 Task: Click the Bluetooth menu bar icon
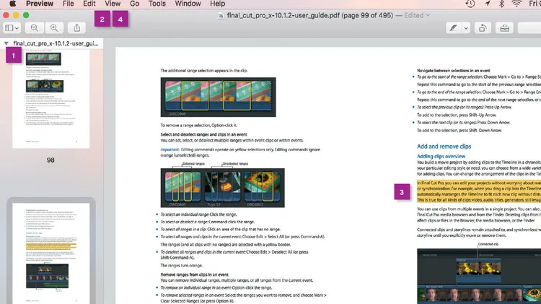(x=501, y=4)
